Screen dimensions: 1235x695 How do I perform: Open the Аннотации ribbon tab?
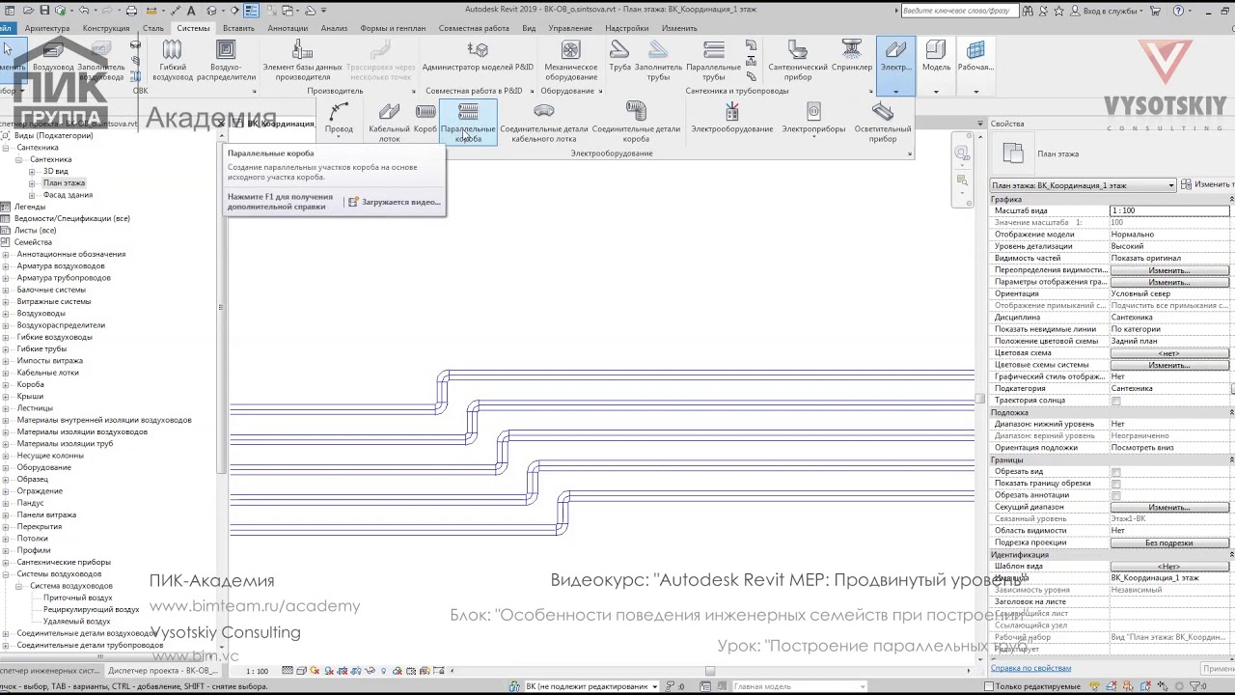(288, 28)
